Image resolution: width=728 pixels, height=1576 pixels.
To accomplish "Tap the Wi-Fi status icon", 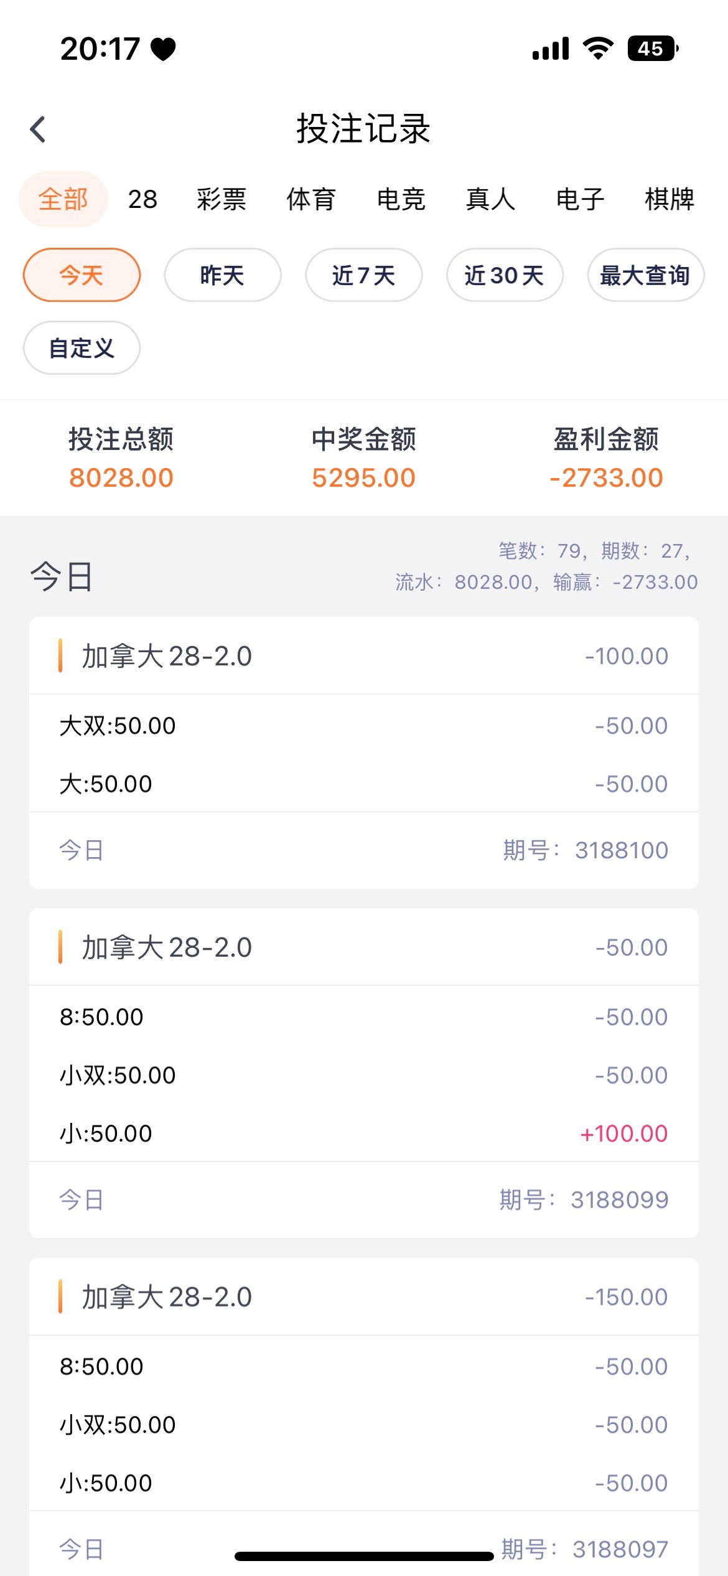I will click(598, 49).
